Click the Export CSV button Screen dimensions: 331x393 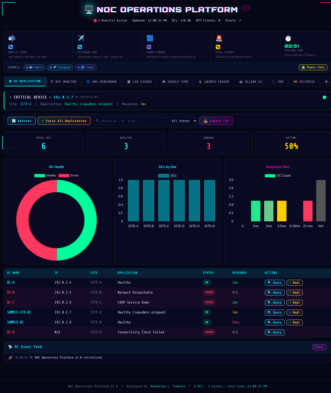(216, 121)
